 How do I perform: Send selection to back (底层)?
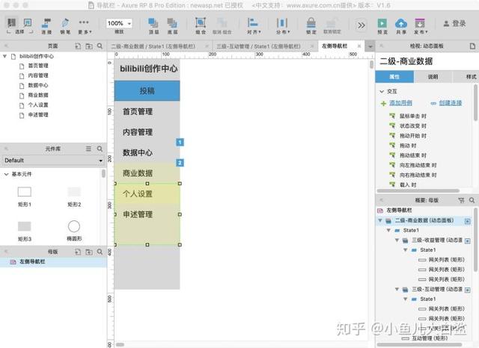pyautogui.click(x=172, y=25)
